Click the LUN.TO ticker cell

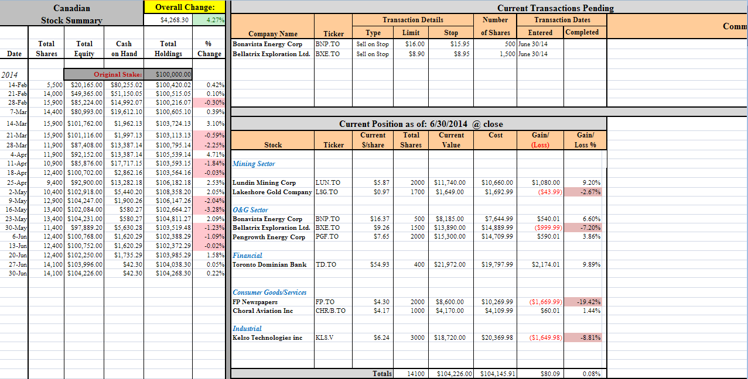pyautogui.click(x=332, y=182)
